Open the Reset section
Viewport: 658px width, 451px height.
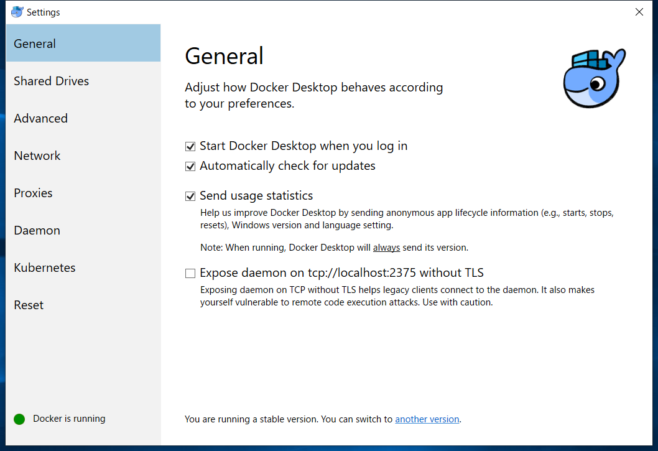pos(29,305)
